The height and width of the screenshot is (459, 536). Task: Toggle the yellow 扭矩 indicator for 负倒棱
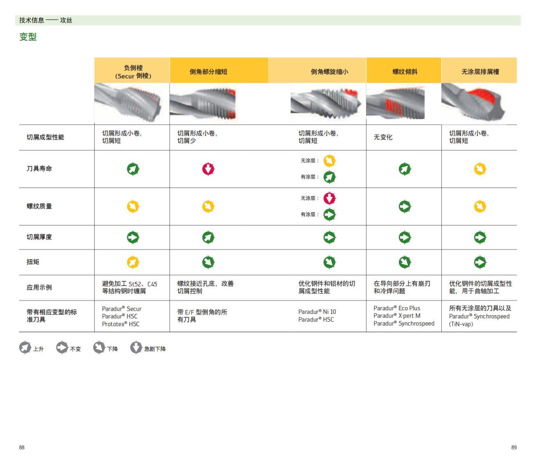point(132,262)
